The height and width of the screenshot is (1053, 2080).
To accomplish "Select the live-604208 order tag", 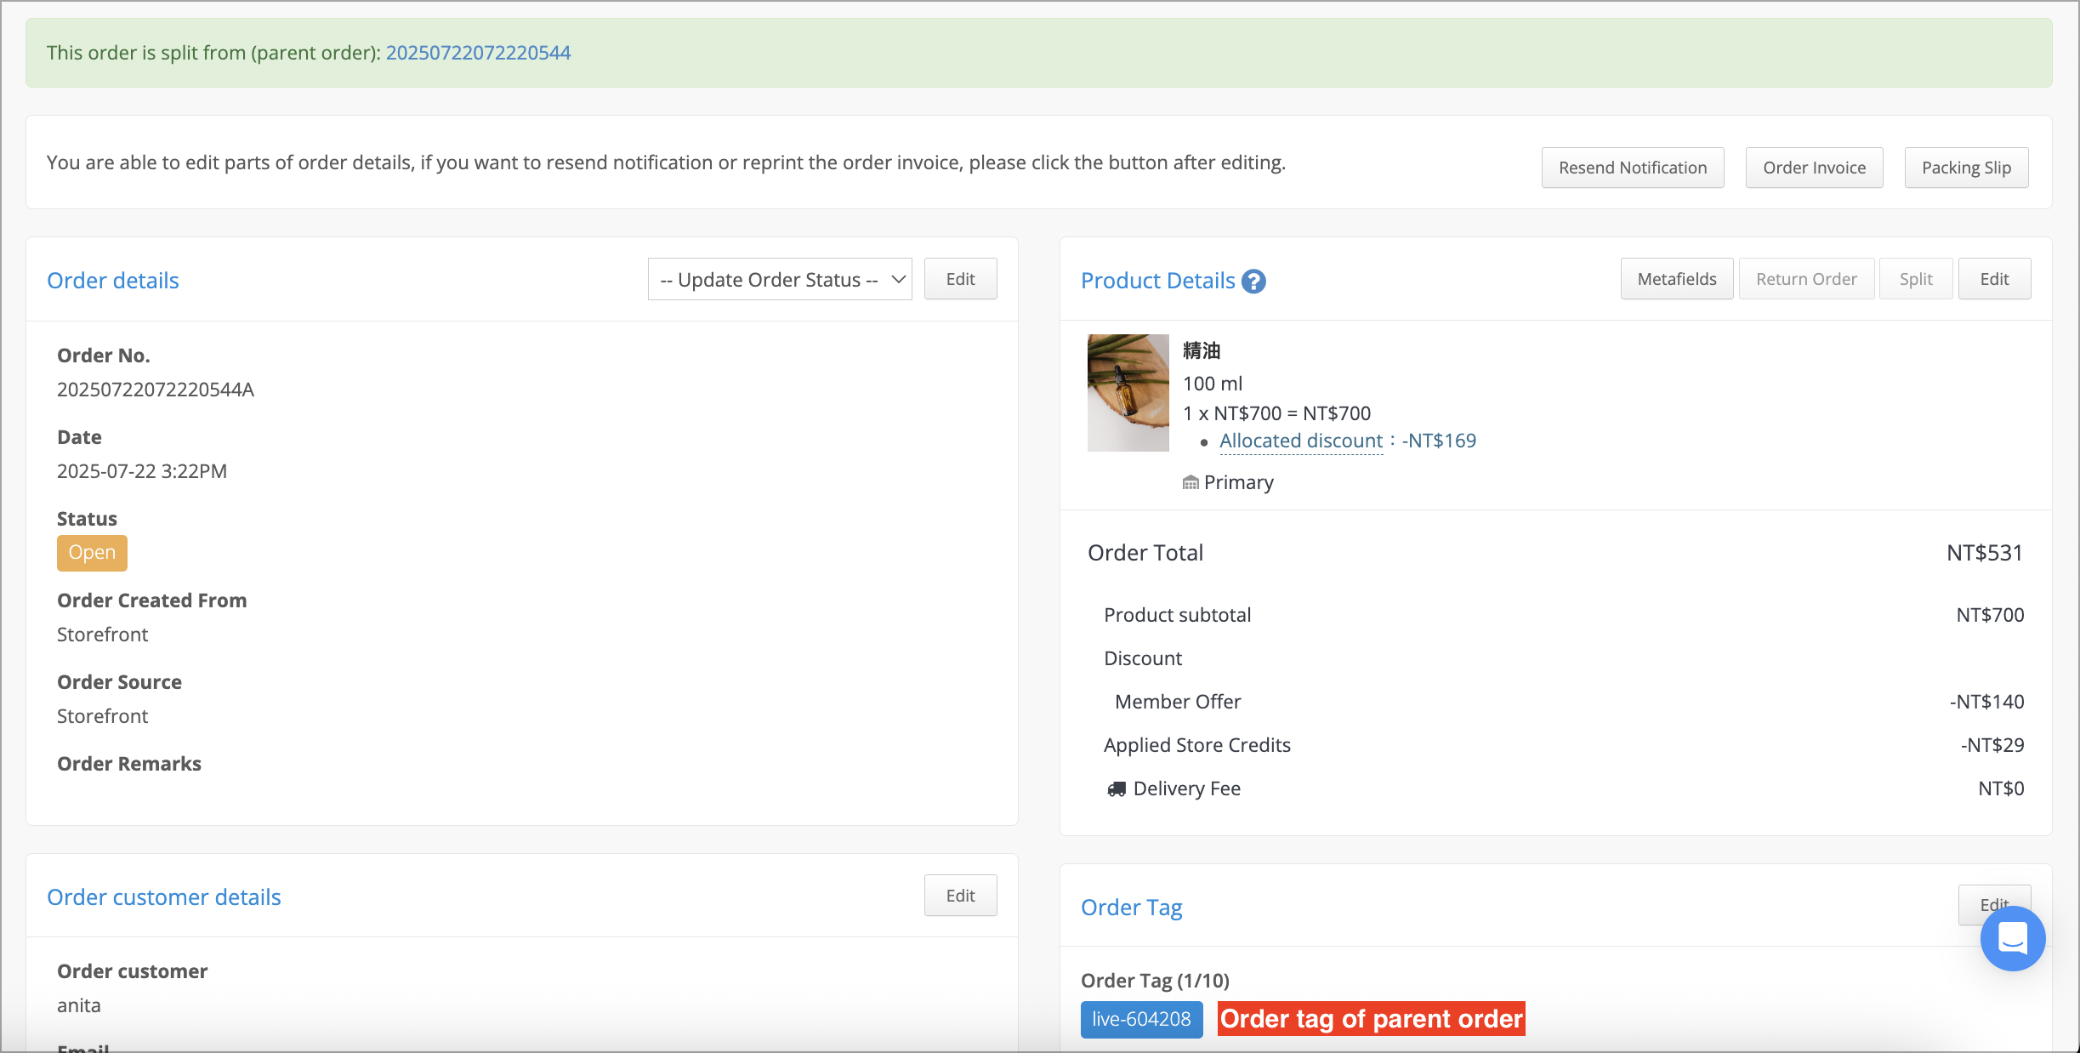I will [1141, 1019].
